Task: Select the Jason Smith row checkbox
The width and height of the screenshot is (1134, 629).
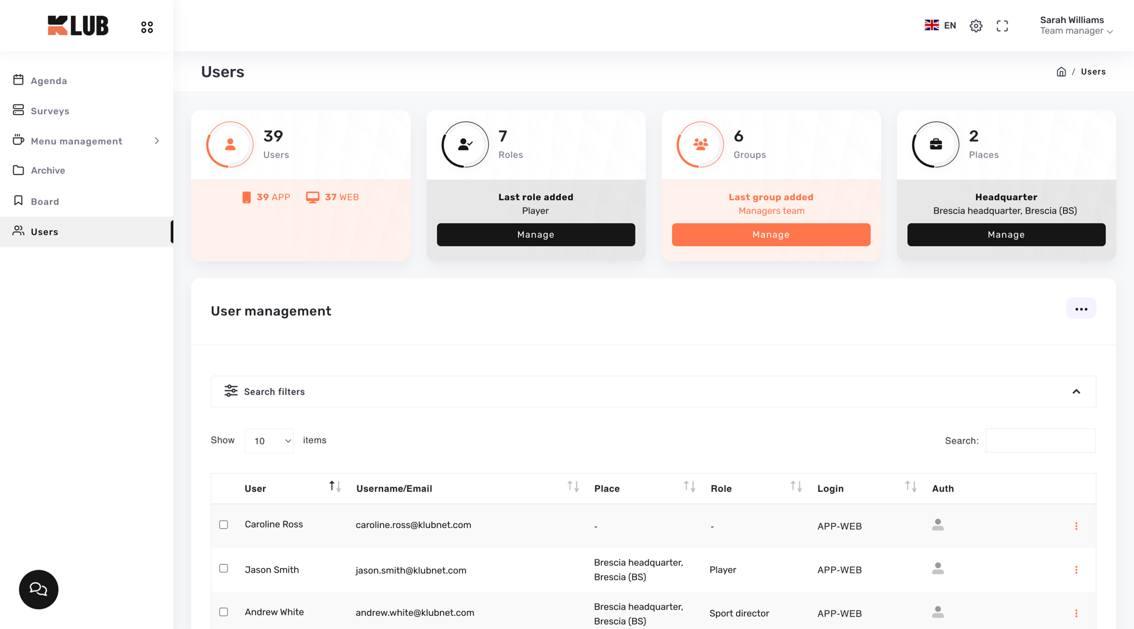Action: coord(224,568)
